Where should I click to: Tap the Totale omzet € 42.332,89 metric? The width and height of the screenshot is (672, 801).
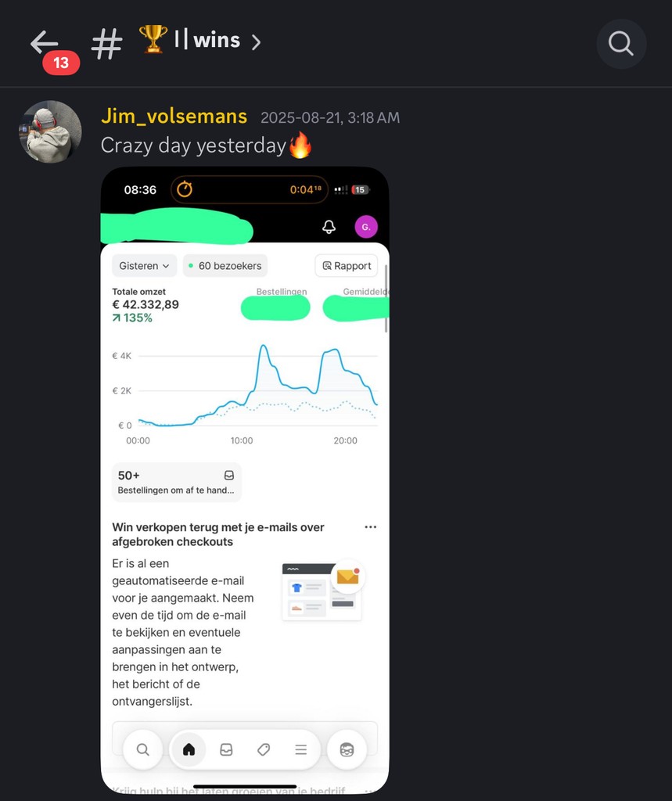[x=146, y=305]
